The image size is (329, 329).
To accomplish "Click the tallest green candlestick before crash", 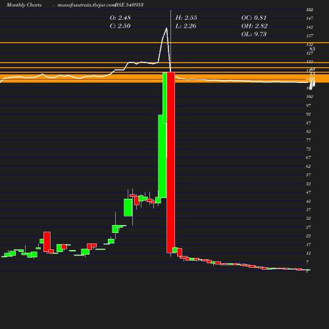I will click(x=163, y=156).
